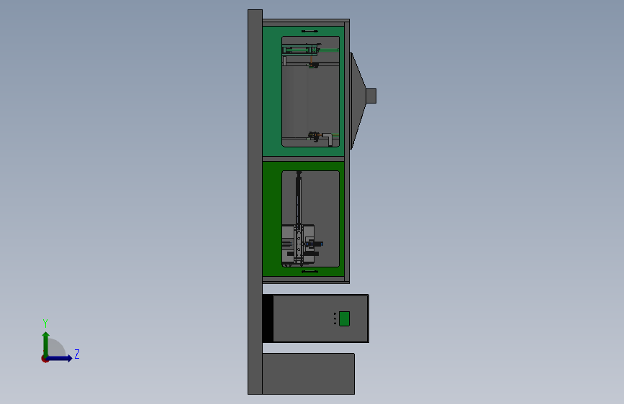The width and height of the screenshot is (624, 404).
Task: Select the indicator dots beside the green display
Action: 335,318
